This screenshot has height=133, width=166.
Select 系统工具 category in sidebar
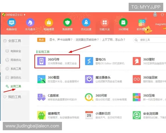tap(13, 69)
